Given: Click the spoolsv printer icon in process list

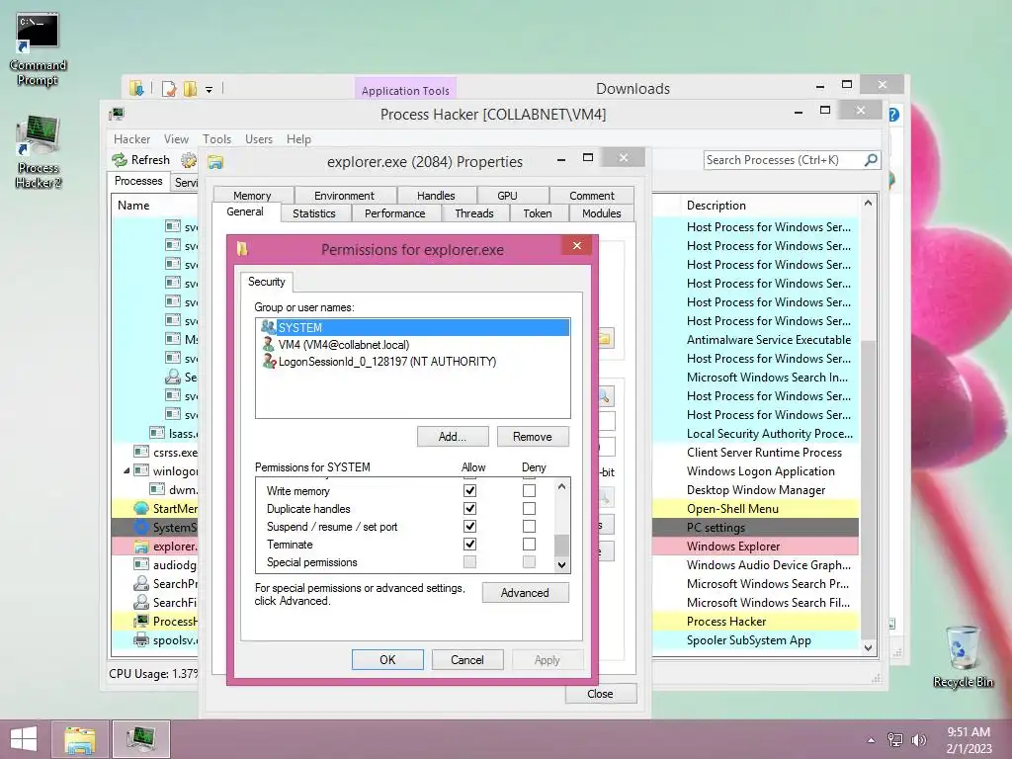Looking at the screenshot, I should pos(141,640).
